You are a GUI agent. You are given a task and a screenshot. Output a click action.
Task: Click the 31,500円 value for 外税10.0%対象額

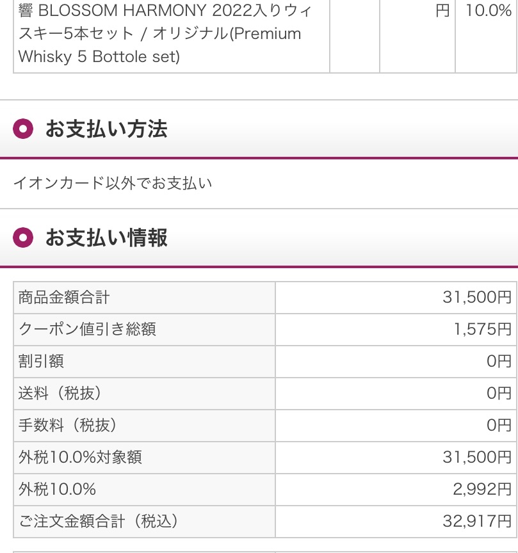click(x=477, y=458)
